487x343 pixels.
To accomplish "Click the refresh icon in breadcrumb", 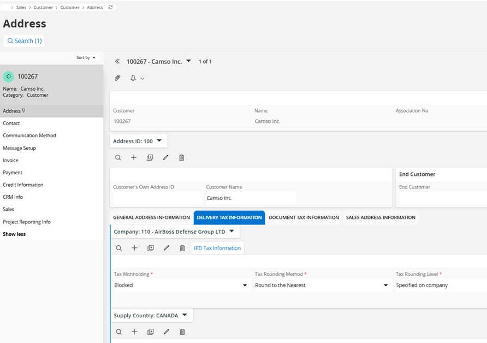I will click(110, 8).
